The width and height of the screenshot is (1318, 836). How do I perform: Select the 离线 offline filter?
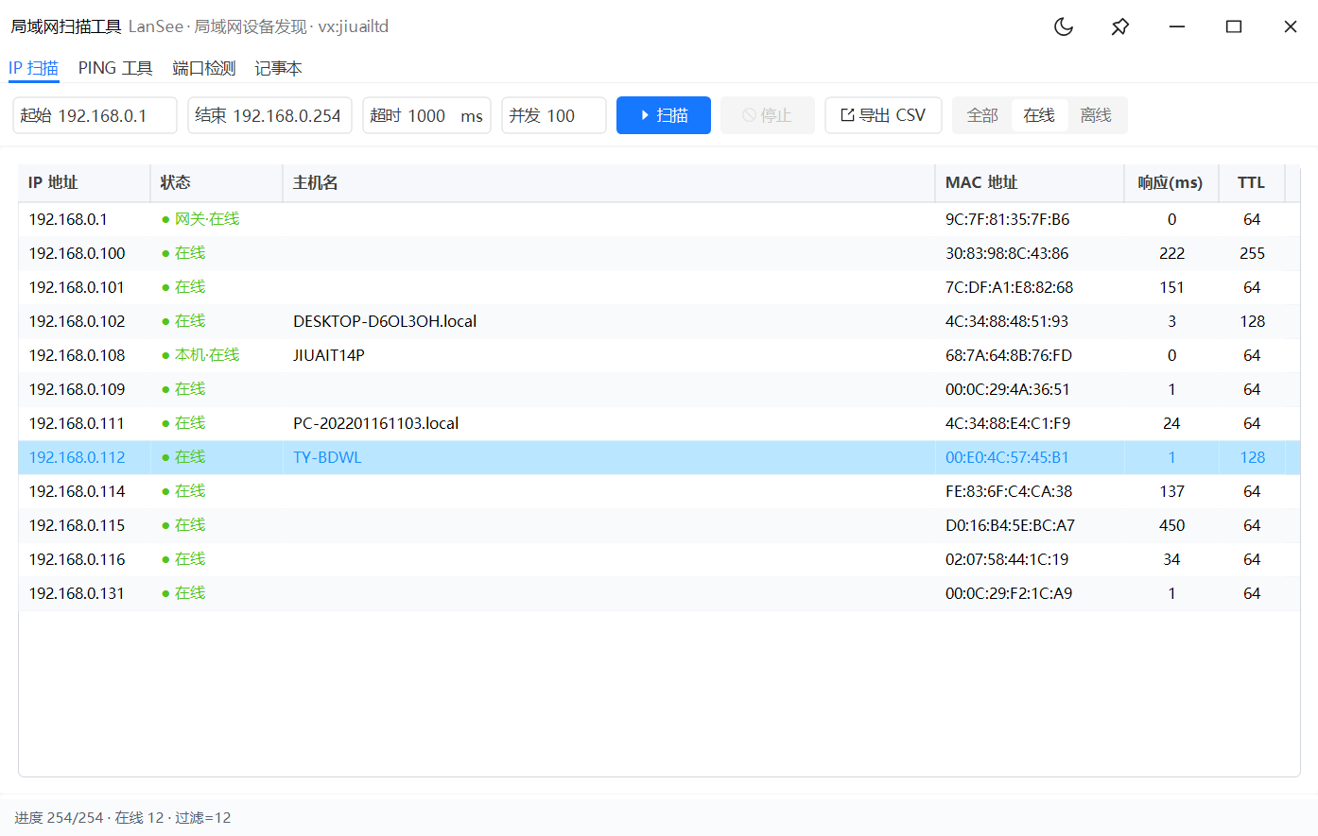point(1096,115)
